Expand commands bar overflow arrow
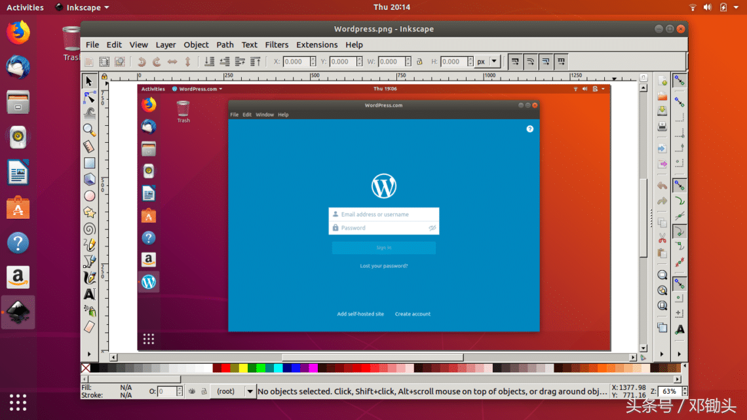The height and width of the screenshot is (420, 747). (x=662, y=354)
